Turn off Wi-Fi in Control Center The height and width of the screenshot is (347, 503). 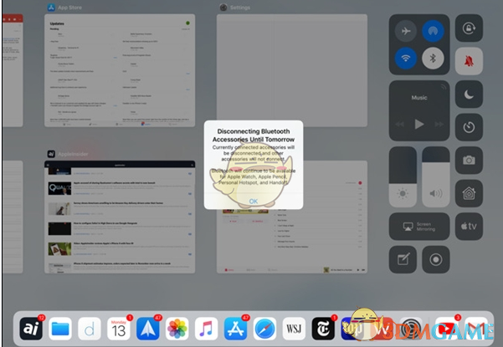(406, 59)
